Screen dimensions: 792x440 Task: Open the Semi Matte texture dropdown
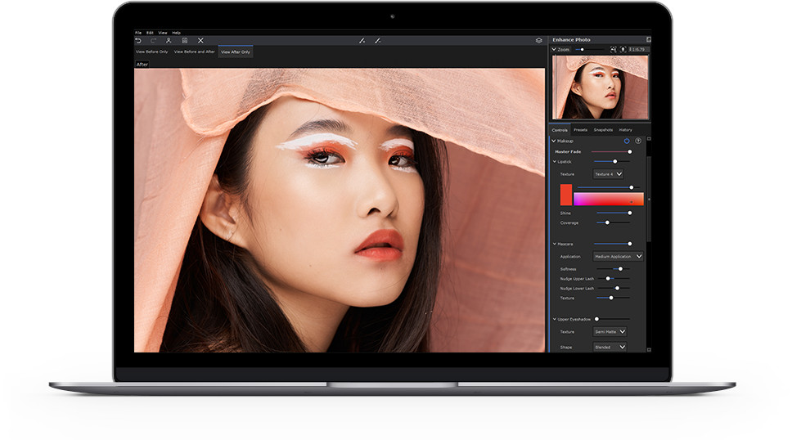(610, 331)
